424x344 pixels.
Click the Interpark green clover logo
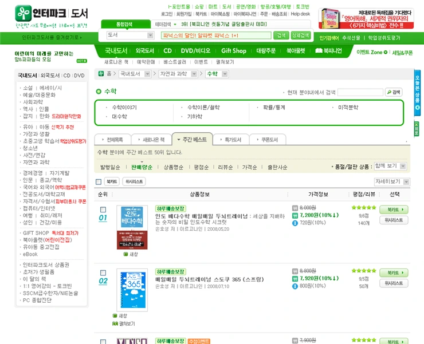click(23, 13)
